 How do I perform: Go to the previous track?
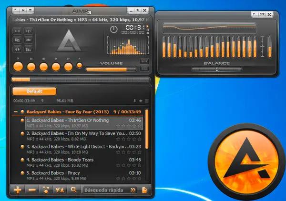click(x=56, y=67)
